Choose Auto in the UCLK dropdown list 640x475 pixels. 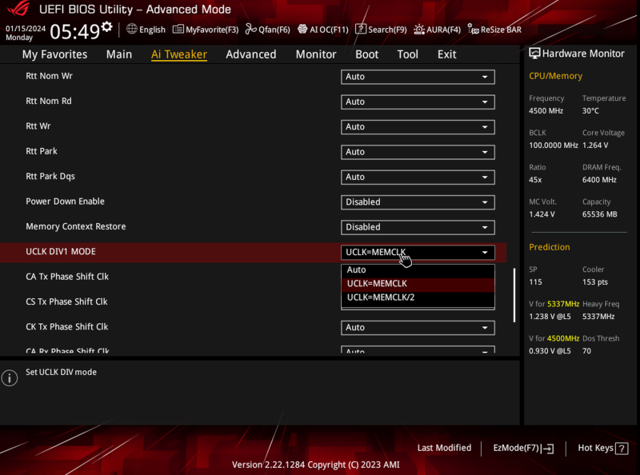[418, 269]
